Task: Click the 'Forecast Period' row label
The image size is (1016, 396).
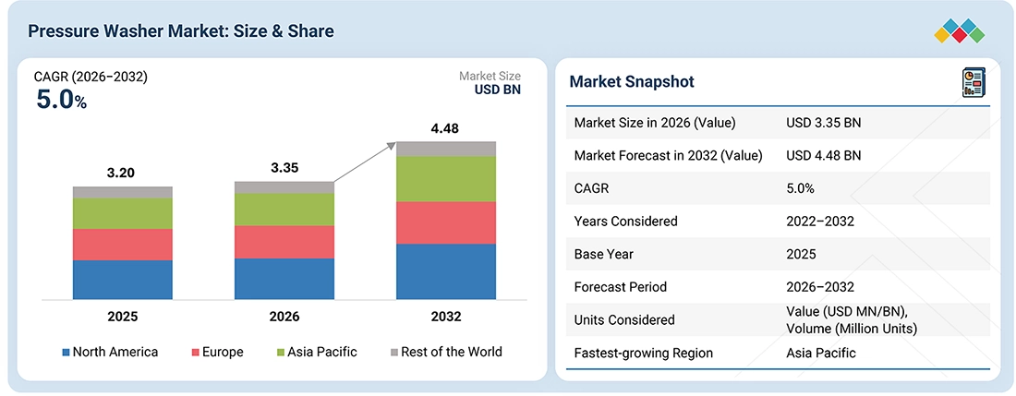Action: pyautogui.click(x=620, y=287)
